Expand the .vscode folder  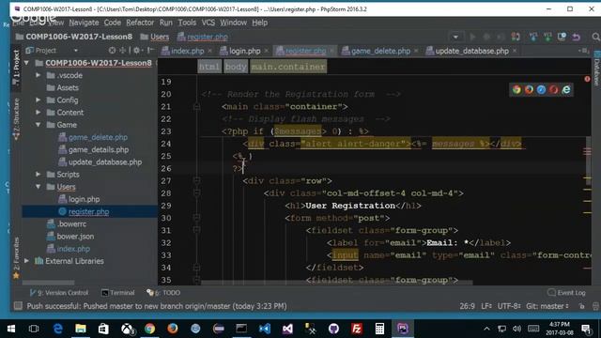[x=39, y=75]
